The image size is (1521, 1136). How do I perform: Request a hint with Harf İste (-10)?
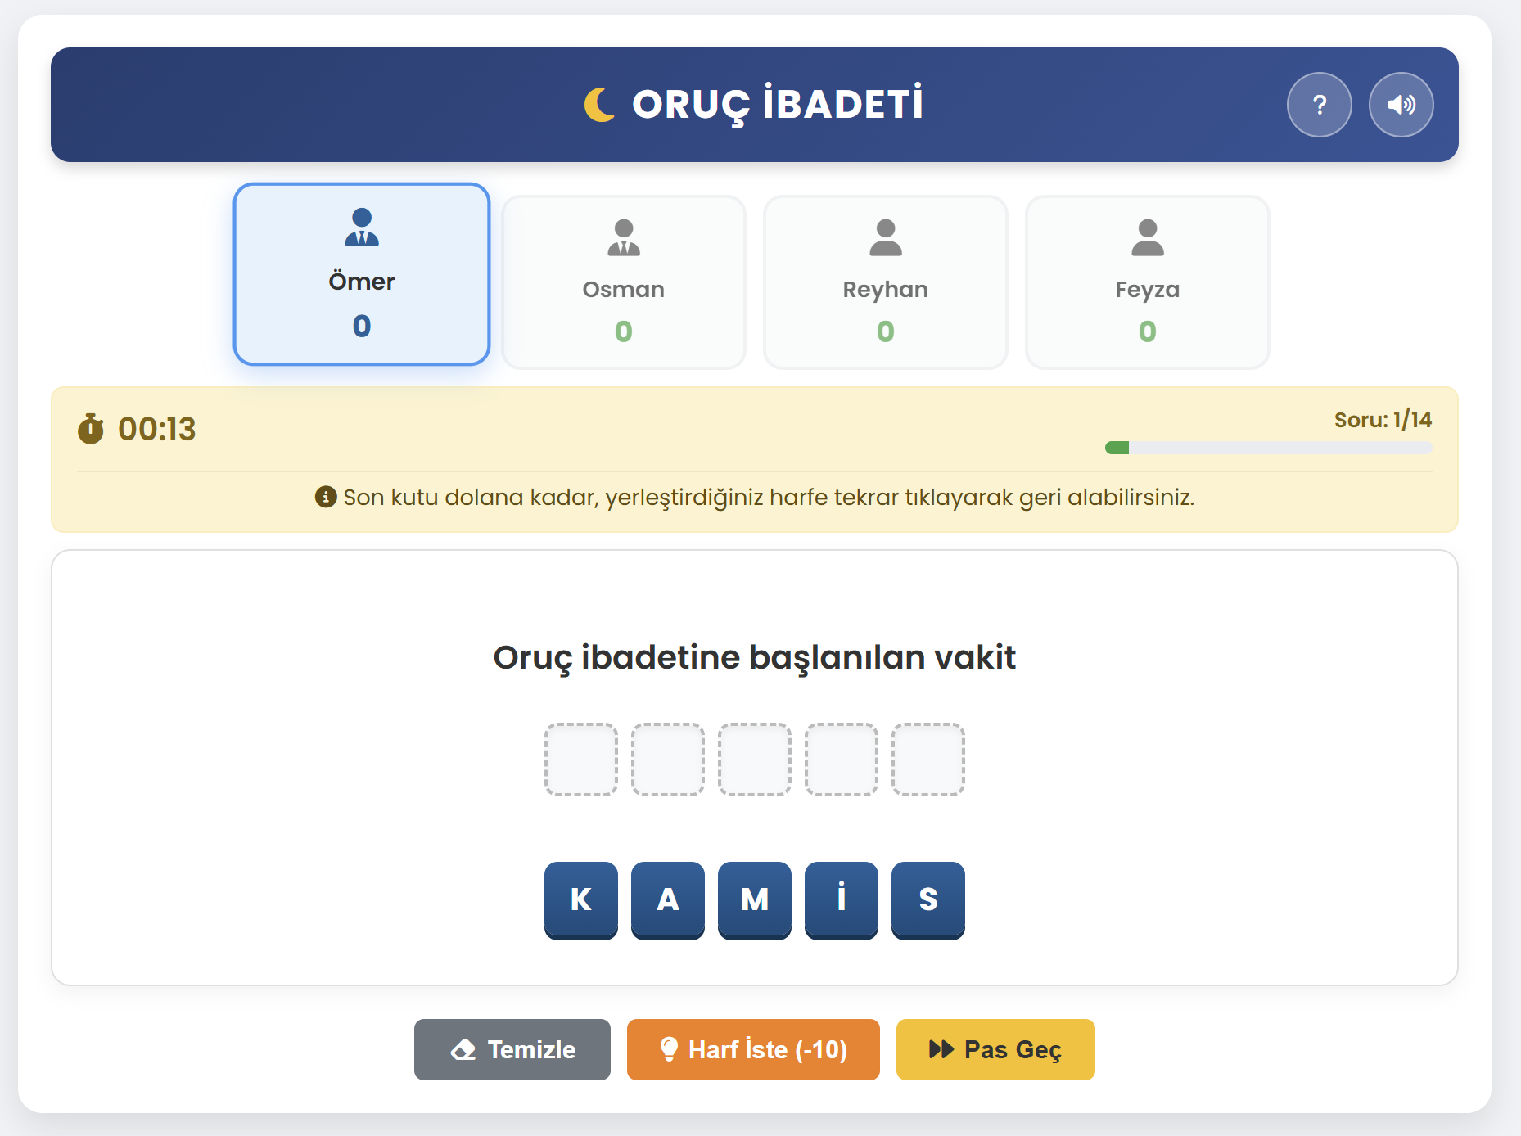[x=753, y=1049]
